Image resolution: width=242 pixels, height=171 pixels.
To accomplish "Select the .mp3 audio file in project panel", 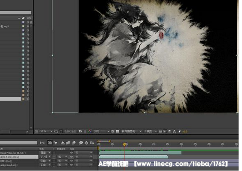I will pos(4,27).
